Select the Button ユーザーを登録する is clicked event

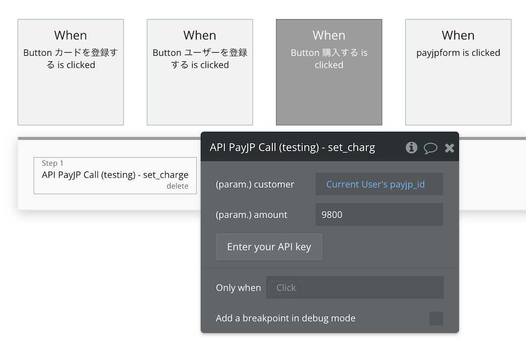pos(200,72)
